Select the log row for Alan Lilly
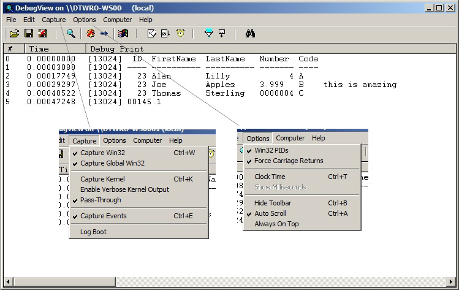The width and height of the screenshot is (459, 290). pyautogui.click(x=230, y=76)
